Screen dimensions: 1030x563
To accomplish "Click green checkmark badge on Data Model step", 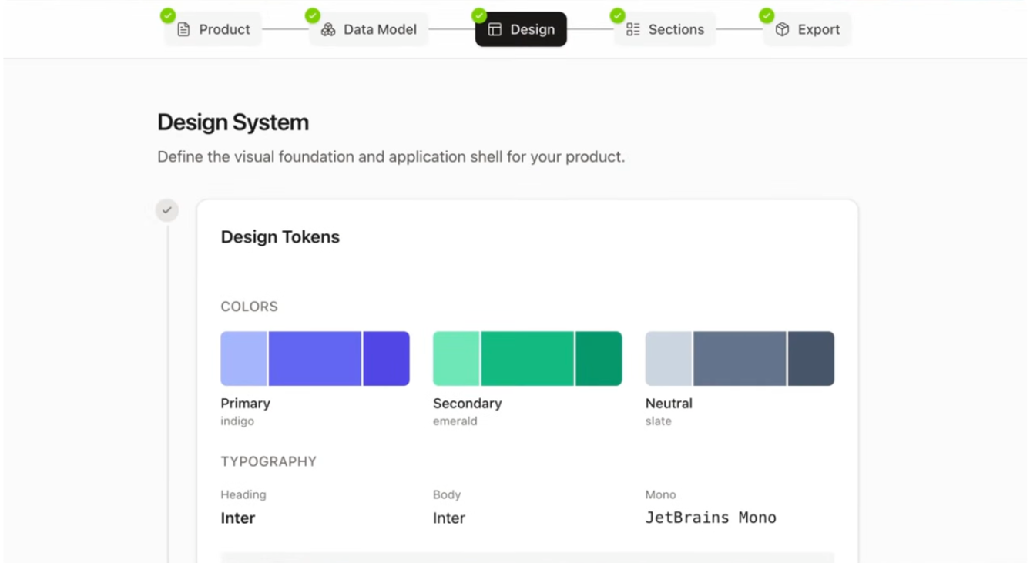I will pyautogui.click(x=312, y=15).
